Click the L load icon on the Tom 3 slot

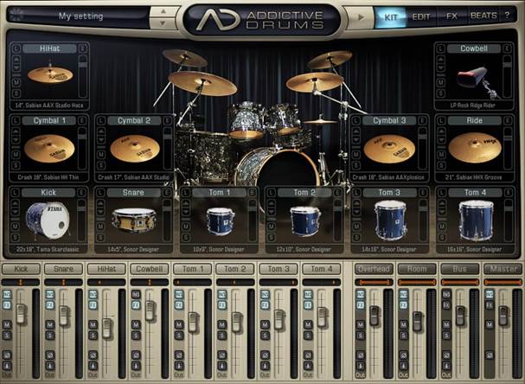point(356,193)
